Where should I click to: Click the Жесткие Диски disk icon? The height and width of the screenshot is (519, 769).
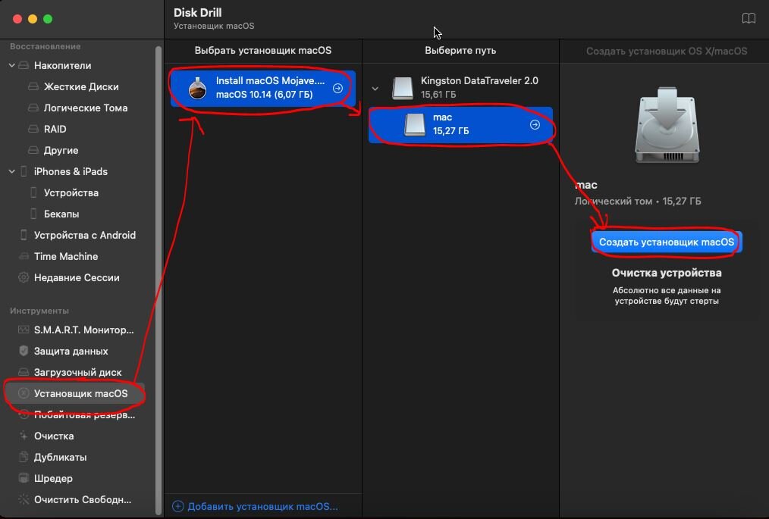tap(33, 86)
